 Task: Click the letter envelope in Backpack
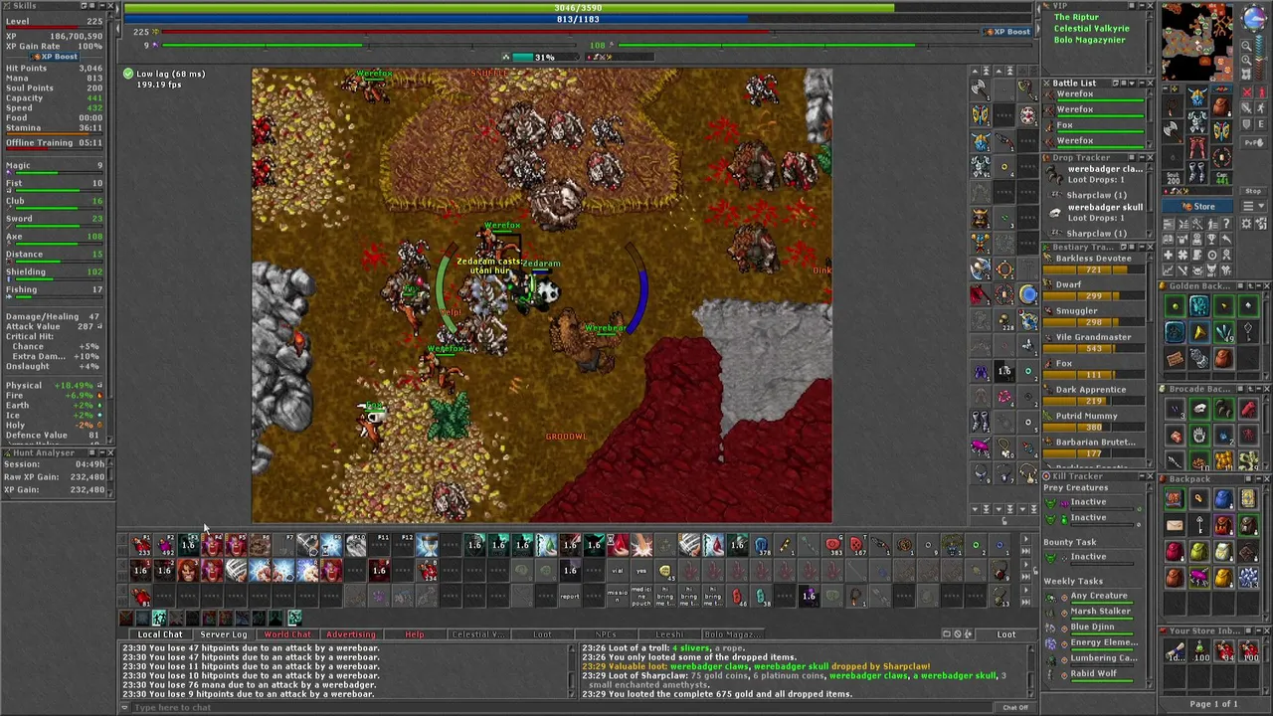(1175, 524)
